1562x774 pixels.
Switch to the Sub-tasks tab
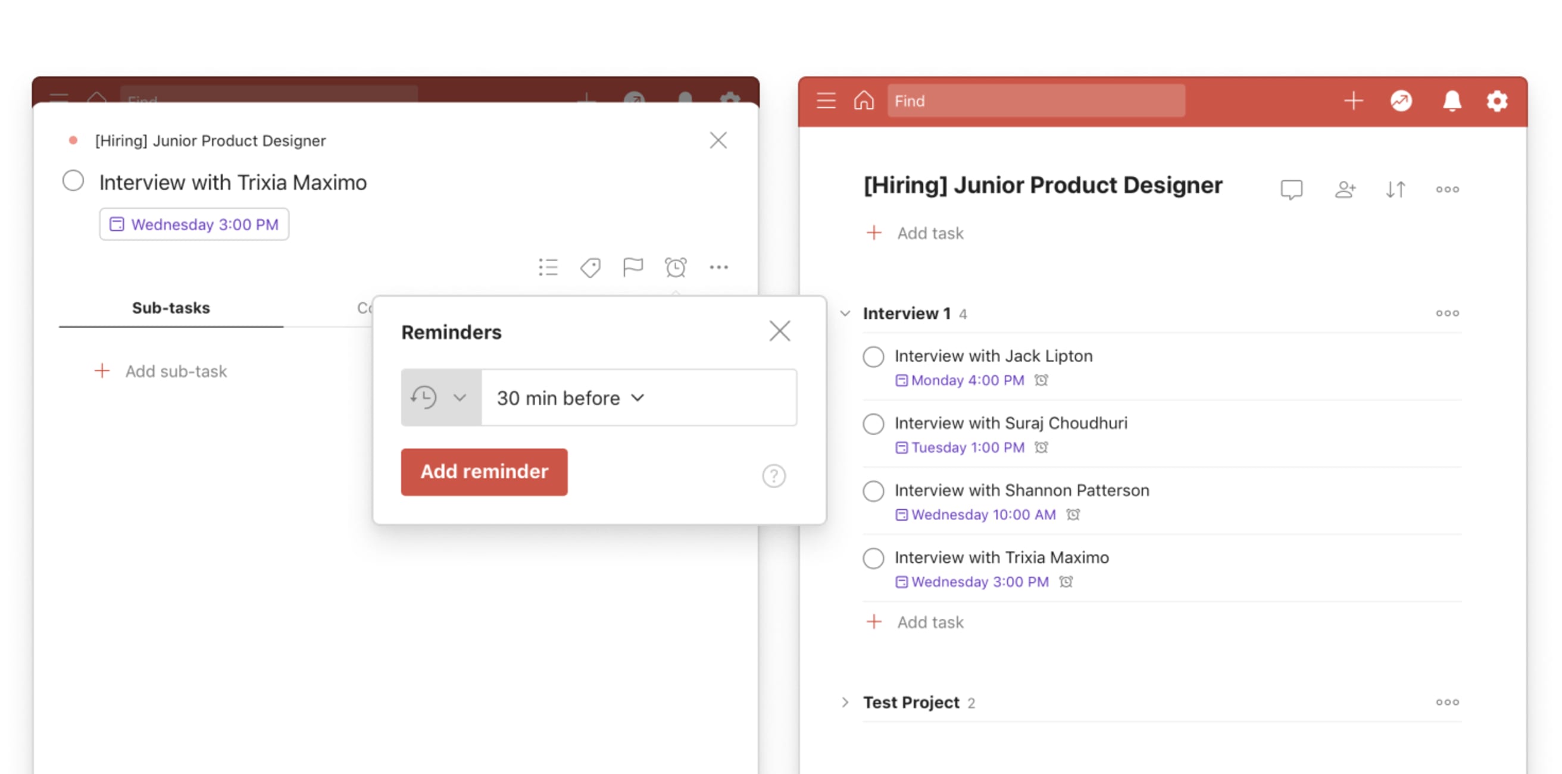point(170,308)
